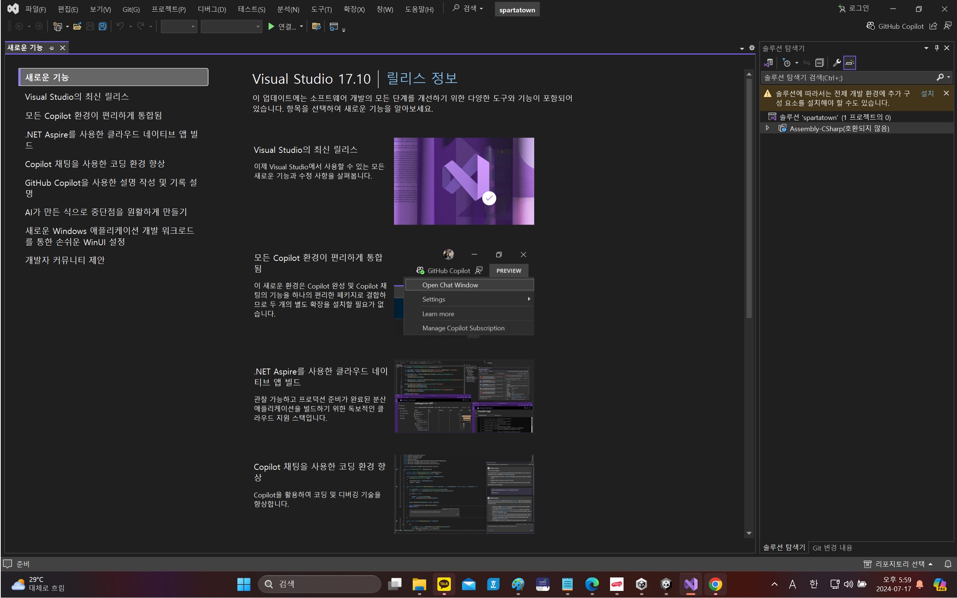Click the 로그인 sign-in icon
Viewport: 957px width, 598px height.
pyautogui.click(x=841, y=9)
